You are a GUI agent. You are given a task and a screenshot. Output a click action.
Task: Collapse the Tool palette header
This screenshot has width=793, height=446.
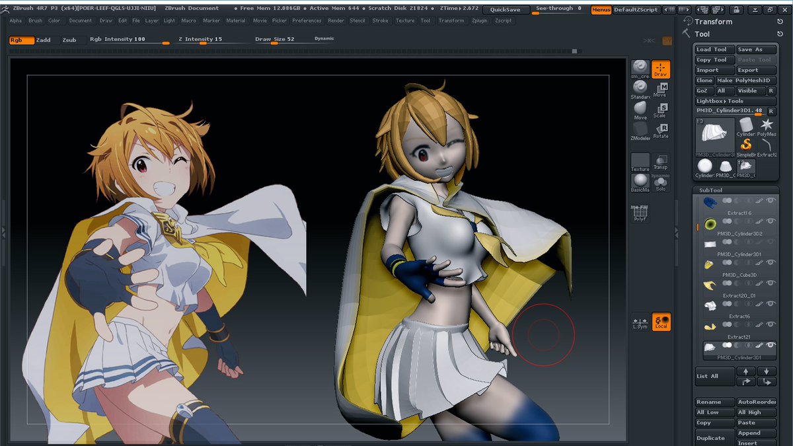click(702, 34)
